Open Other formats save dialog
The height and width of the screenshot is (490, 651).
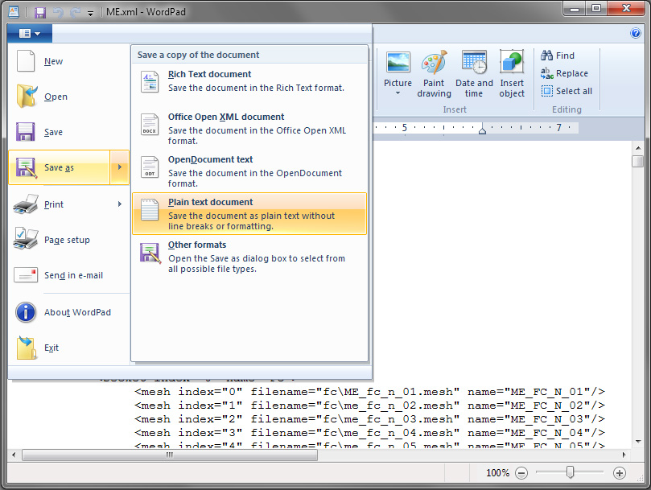pyautogui.click(x=249, y=256)
